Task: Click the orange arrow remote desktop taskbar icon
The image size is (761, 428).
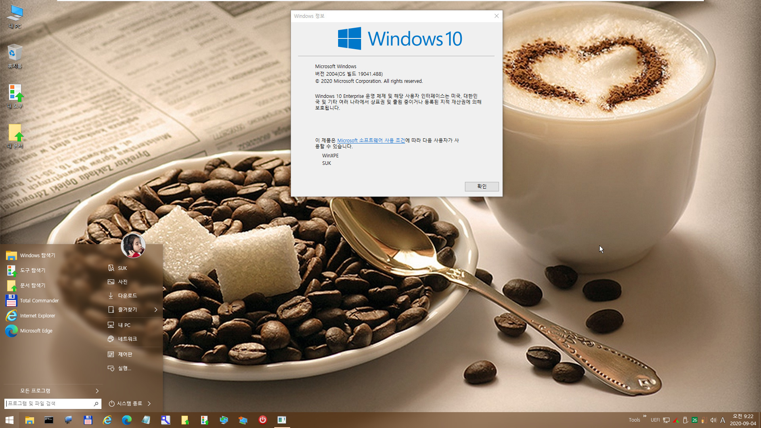Action: coord(243,420)
